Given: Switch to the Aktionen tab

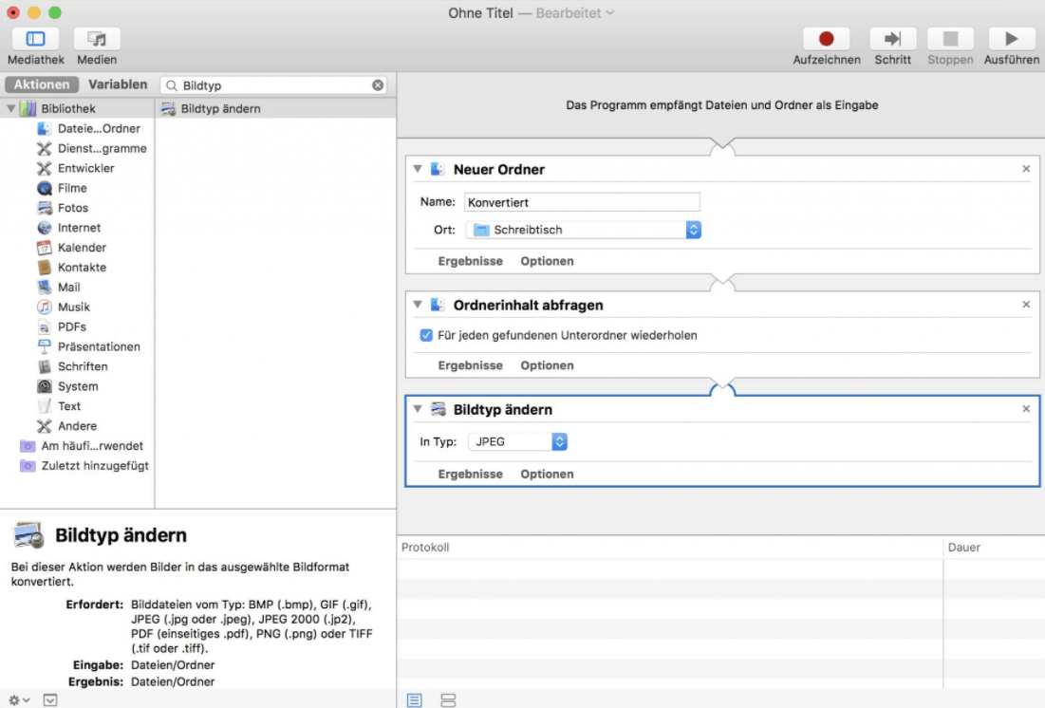Looking at the screenshot, I should coord(42,84).
